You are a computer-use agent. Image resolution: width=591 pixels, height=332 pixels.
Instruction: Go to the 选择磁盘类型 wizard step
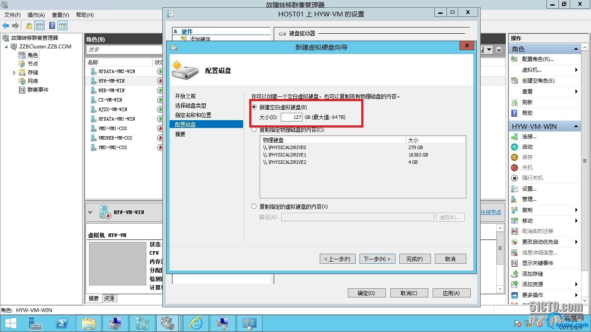(191, 105)
